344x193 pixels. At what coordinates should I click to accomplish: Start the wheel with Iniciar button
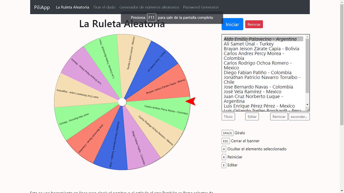coord(232,24)
